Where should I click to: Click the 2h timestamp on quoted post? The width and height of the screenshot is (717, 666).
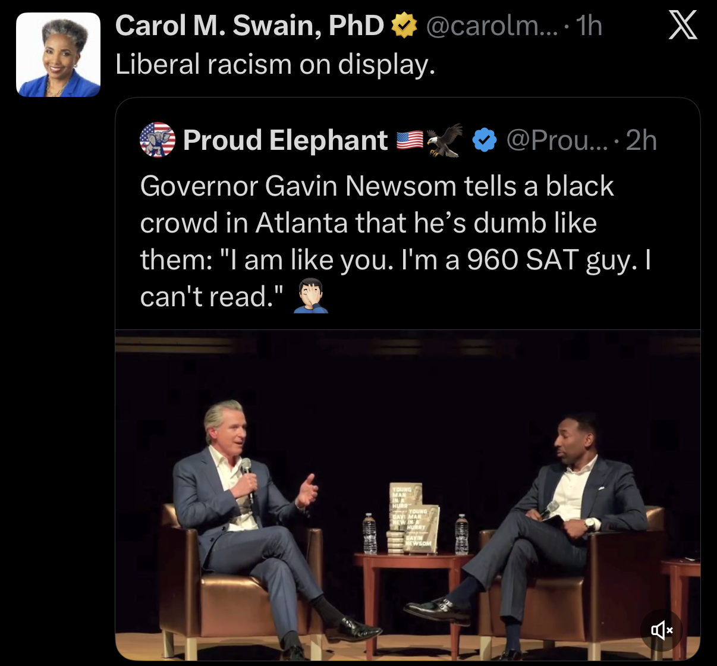641,140
